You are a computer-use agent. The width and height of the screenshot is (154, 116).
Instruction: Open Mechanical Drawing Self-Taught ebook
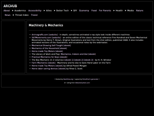(51, 45)
